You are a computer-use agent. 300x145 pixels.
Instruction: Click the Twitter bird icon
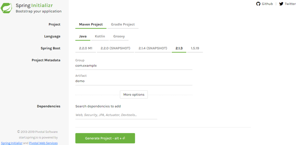(x=281, y=4)
